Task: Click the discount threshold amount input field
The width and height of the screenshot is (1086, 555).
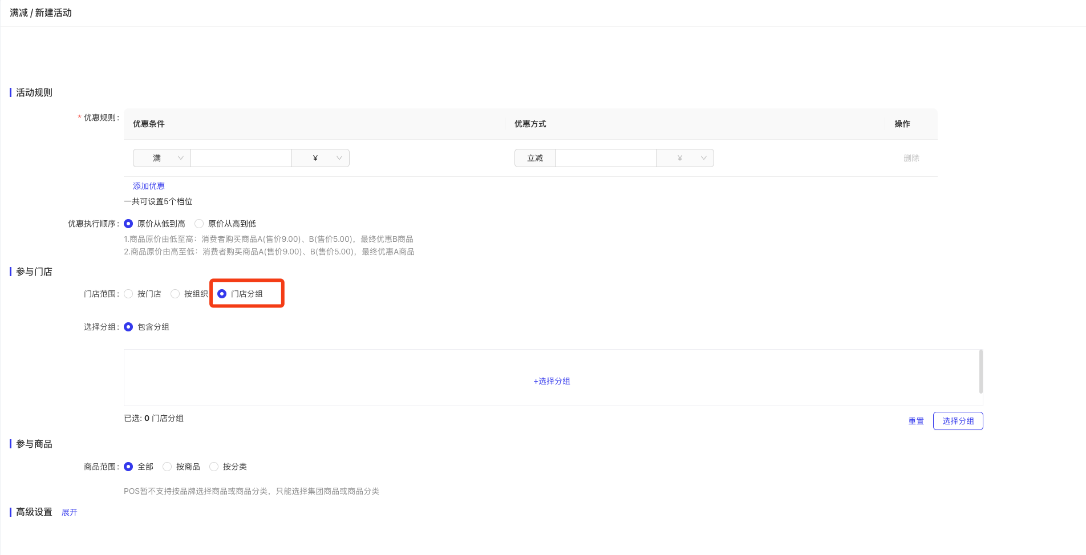Action: (241, 158)
